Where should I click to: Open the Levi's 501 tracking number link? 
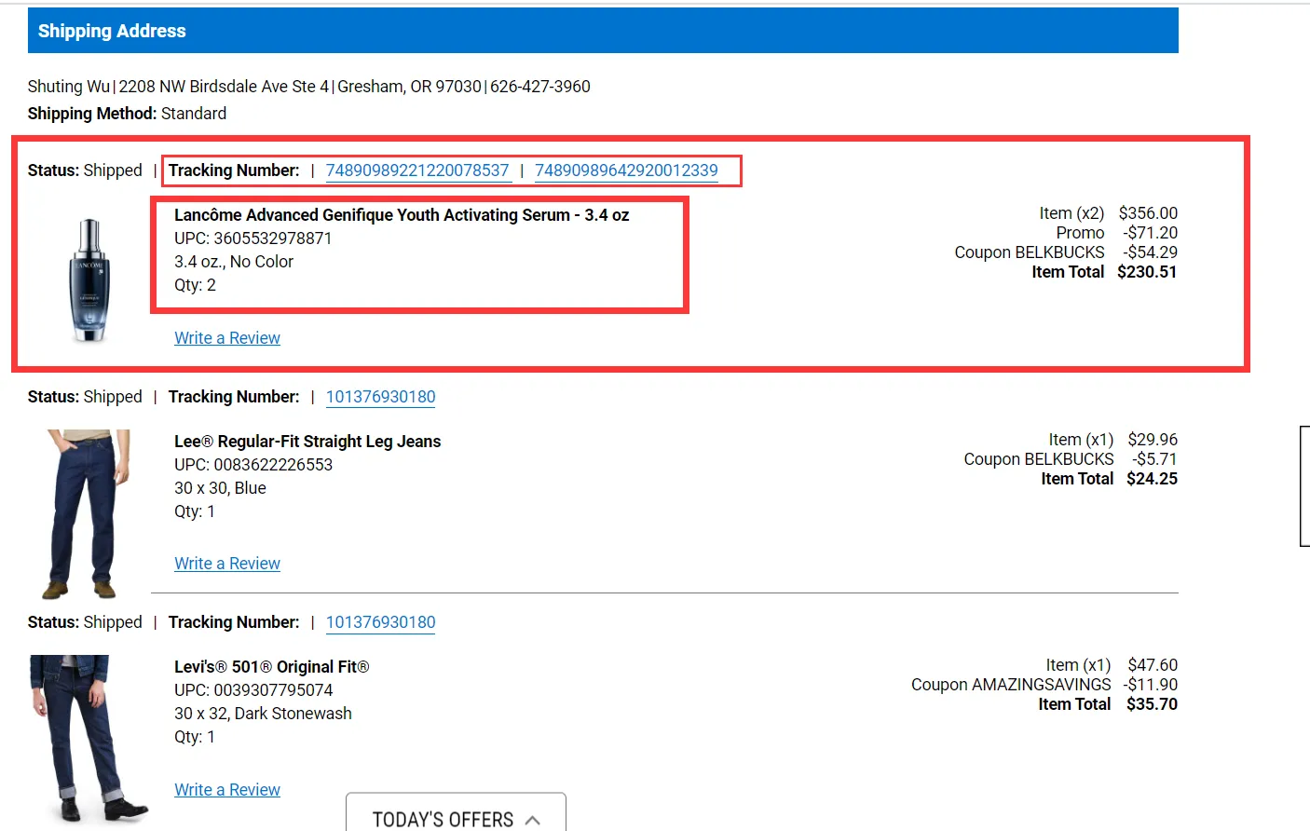[x=380, y=622]
